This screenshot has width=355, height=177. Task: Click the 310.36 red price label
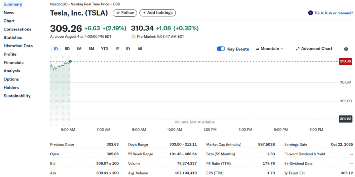[x=345, y=61]
